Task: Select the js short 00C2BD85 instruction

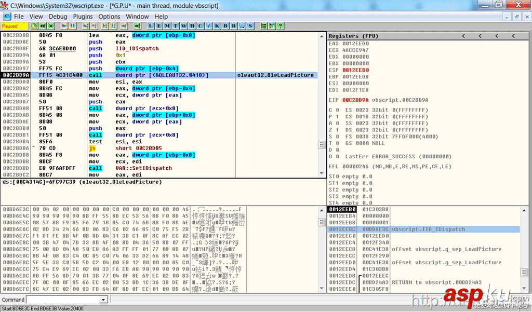Action: click(159, 148)
